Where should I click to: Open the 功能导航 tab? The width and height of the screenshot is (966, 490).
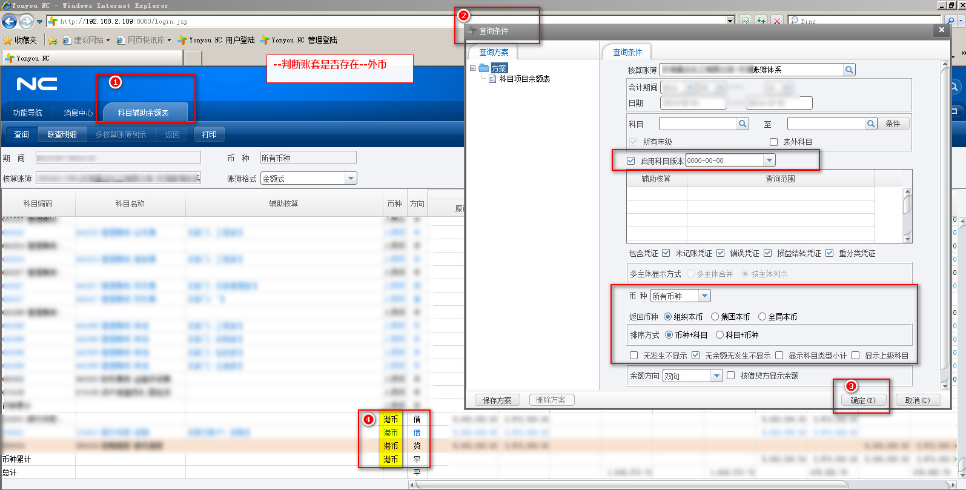tap(28, 113)
